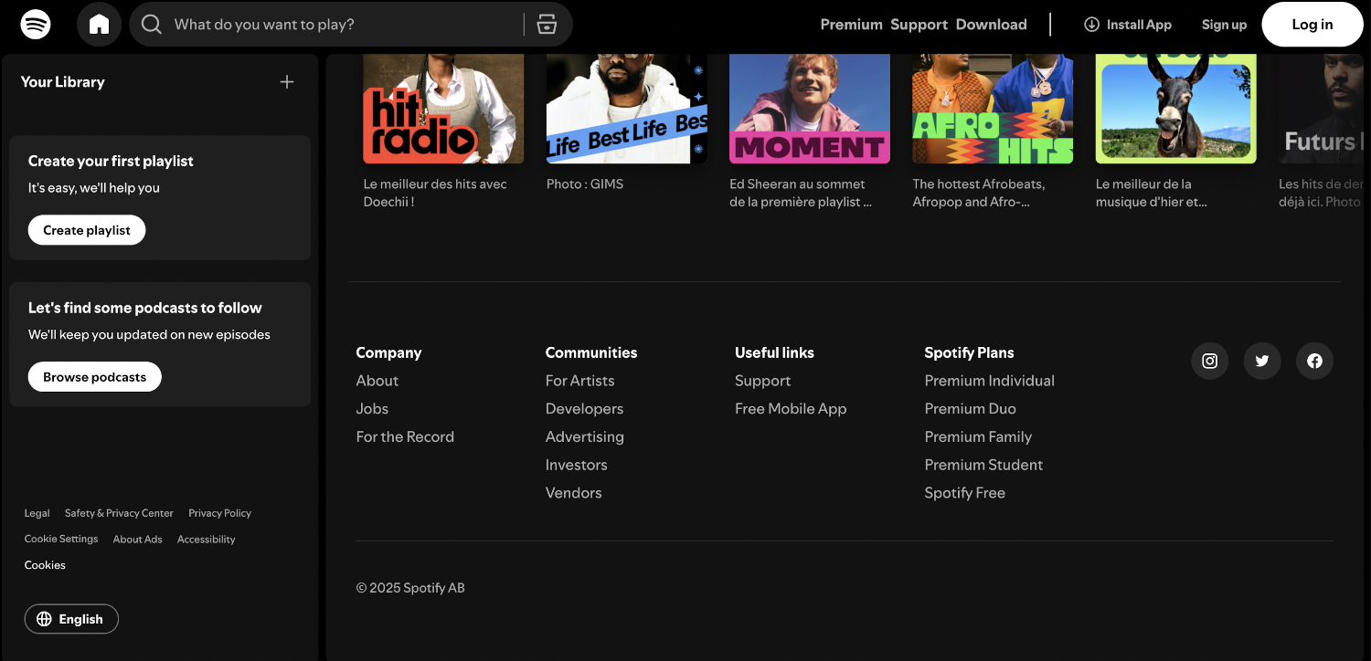Open the donkey cover playlist
This screenshot has width=1371, height=661.
coord(1176,109)
